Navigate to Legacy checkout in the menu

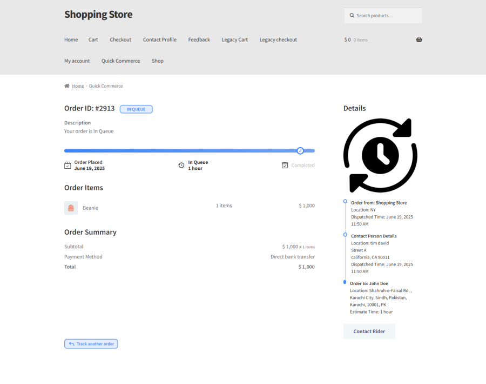coord(278,39)
